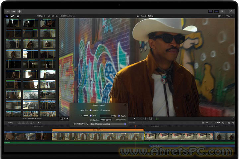Select the Transform tool in viewer
Viewport: 239px width, 159px height.
tap(62, 119)
